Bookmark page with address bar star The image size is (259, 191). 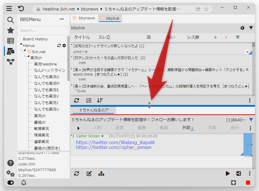[206, 9]
